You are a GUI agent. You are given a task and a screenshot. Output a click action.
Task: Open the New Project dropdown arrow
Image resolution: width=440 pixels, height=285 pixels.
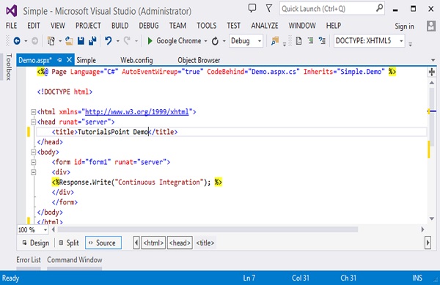click(x=60, y=41)
